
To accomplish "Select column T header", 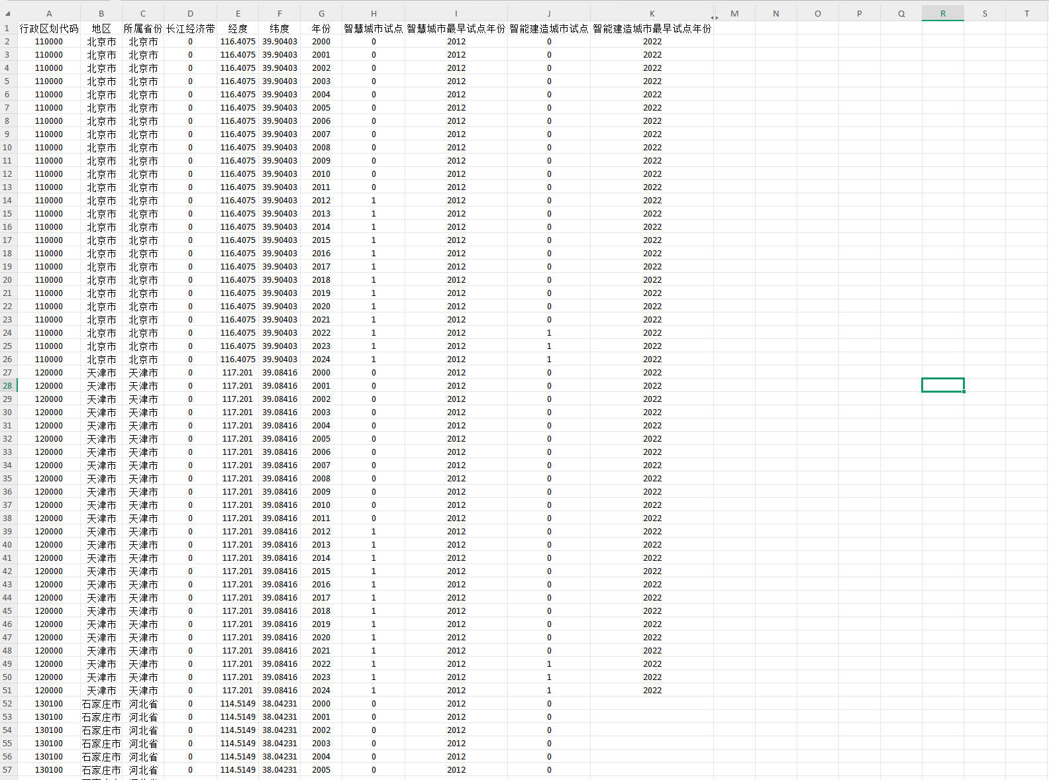I will point(1026,13).
